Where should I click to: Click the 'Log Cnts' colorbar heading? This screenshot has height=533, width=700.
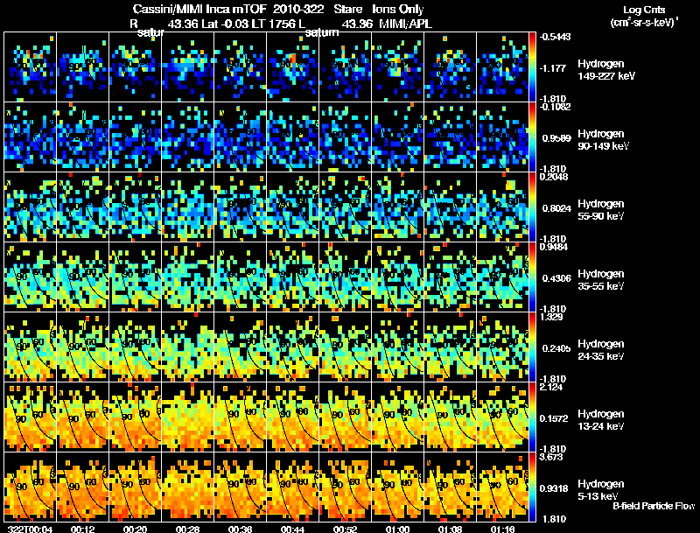coord(644,10)
